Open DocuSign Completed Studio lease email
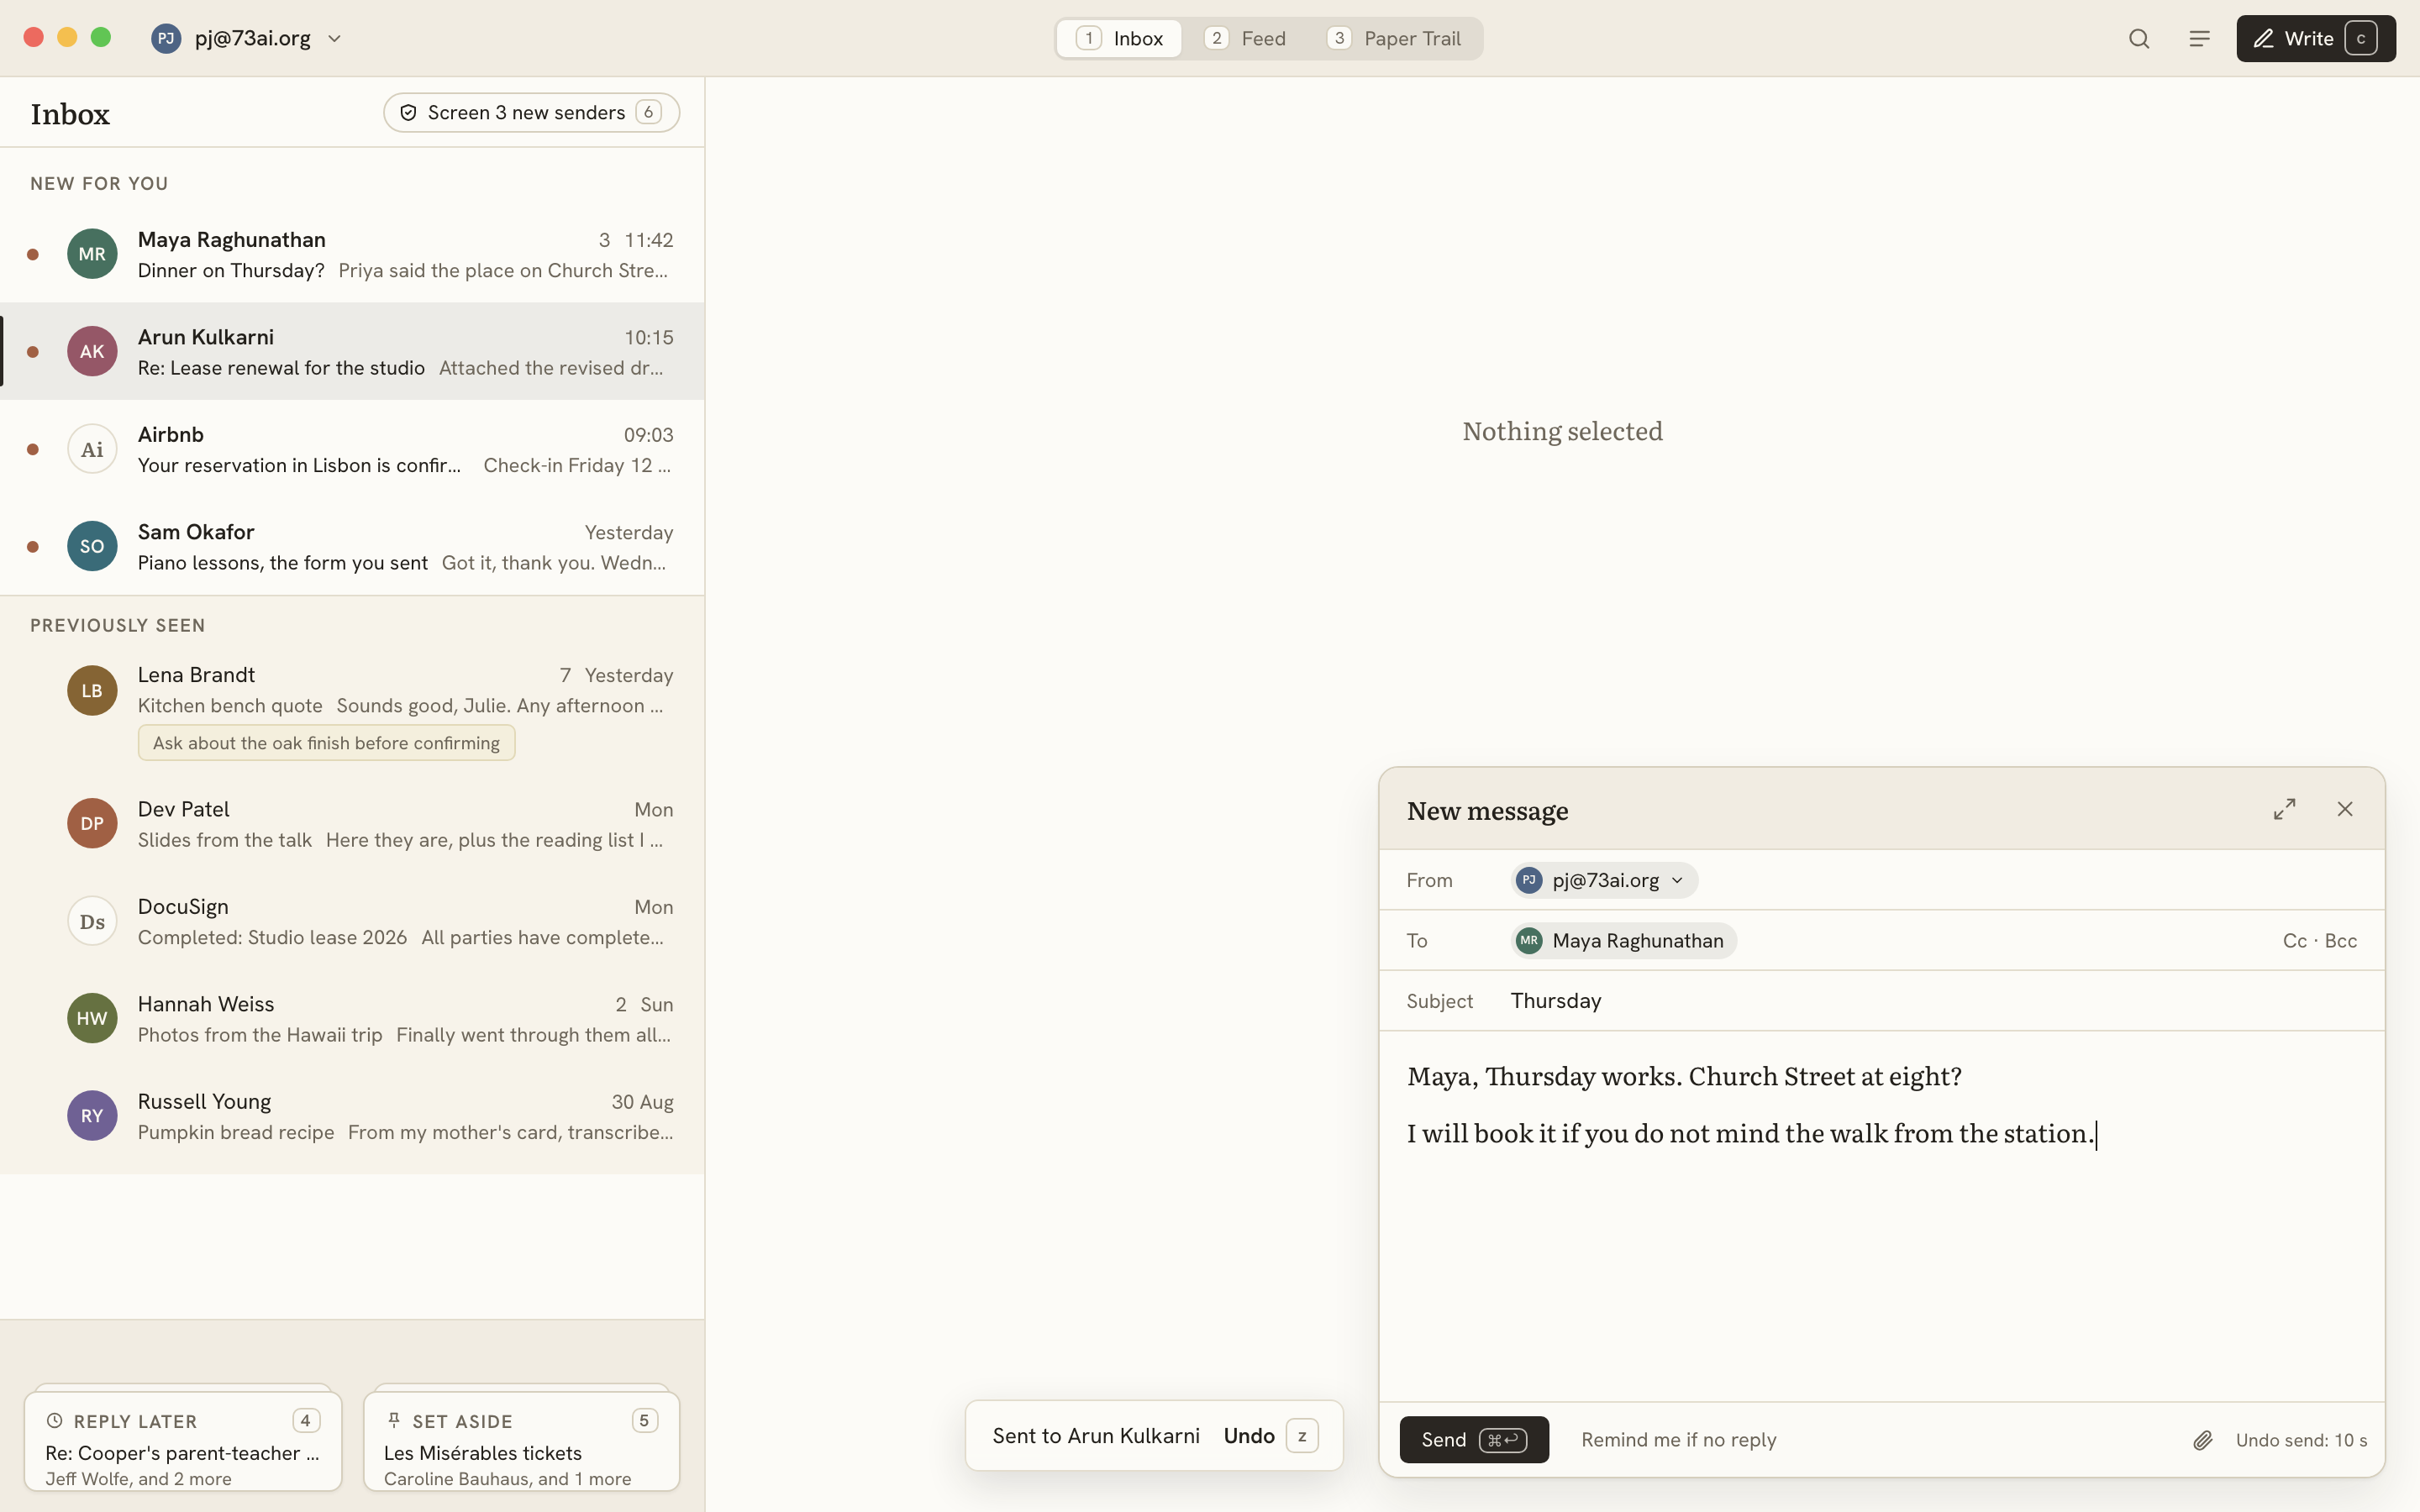Screen dimensions: 2420x1512 (x=352, y=921)
